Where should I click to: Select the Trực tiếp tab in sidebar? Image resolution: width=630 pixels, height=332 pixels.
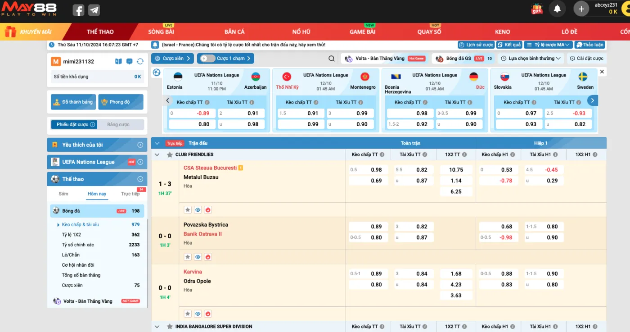point(130,194)
